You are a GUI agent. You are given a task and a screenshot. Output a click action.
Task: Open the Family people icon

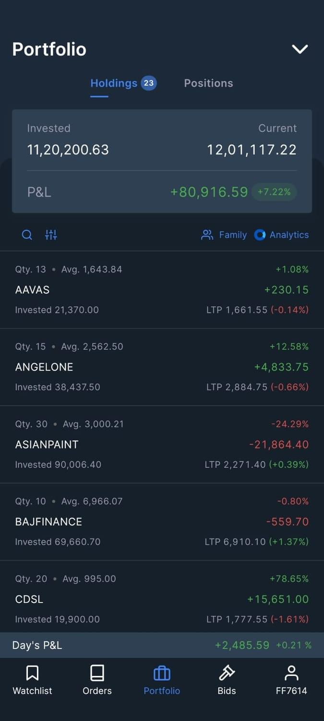point(207,235)
